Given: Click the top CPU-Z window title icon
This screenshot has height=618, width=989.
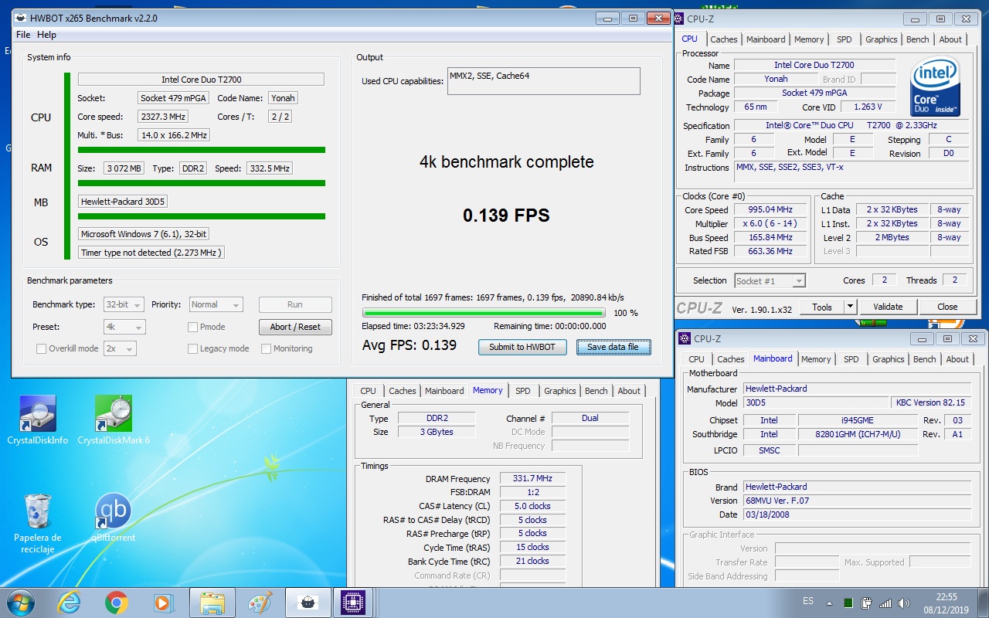Looking at the screenshot, I should point(681,19).
